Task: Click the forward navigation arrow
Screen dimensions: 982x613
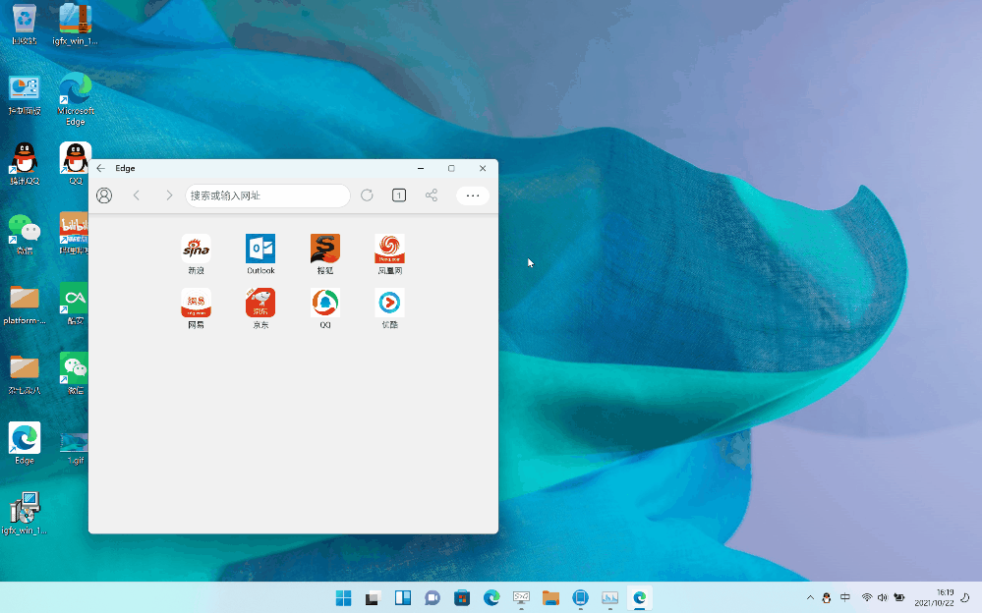Action: pos(169,195)
